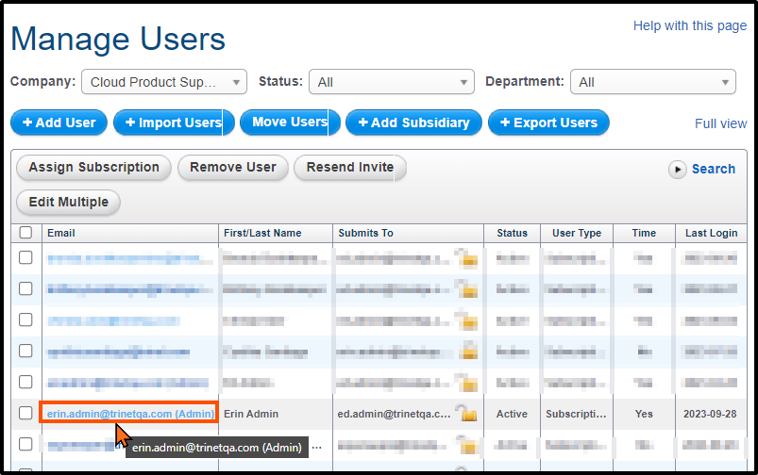Viewport: 758px width, 475px height.
Task: Click the lock icon in Erin Admin row
Action: pos(466,413)
